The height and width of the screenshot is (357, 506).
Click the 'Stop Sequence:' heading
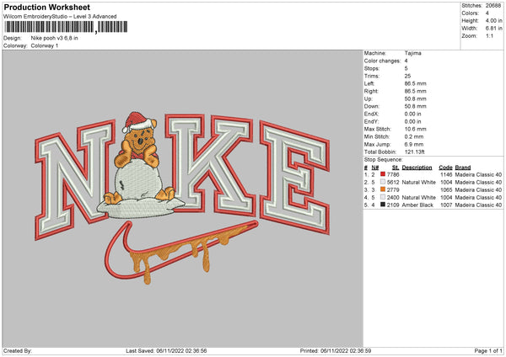[384, 159]
